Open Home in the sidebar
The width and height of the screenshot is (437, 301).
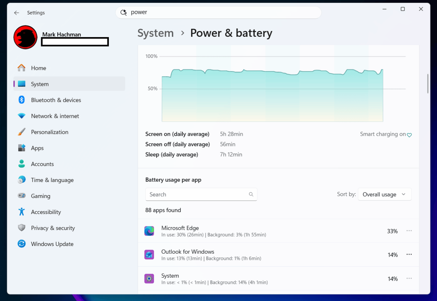click(69, 68)
